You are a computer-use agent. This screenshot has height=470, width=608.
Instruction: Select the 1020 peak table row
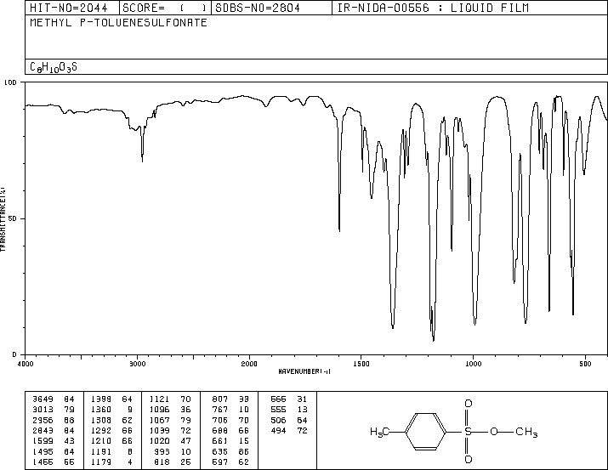[170, 441]
